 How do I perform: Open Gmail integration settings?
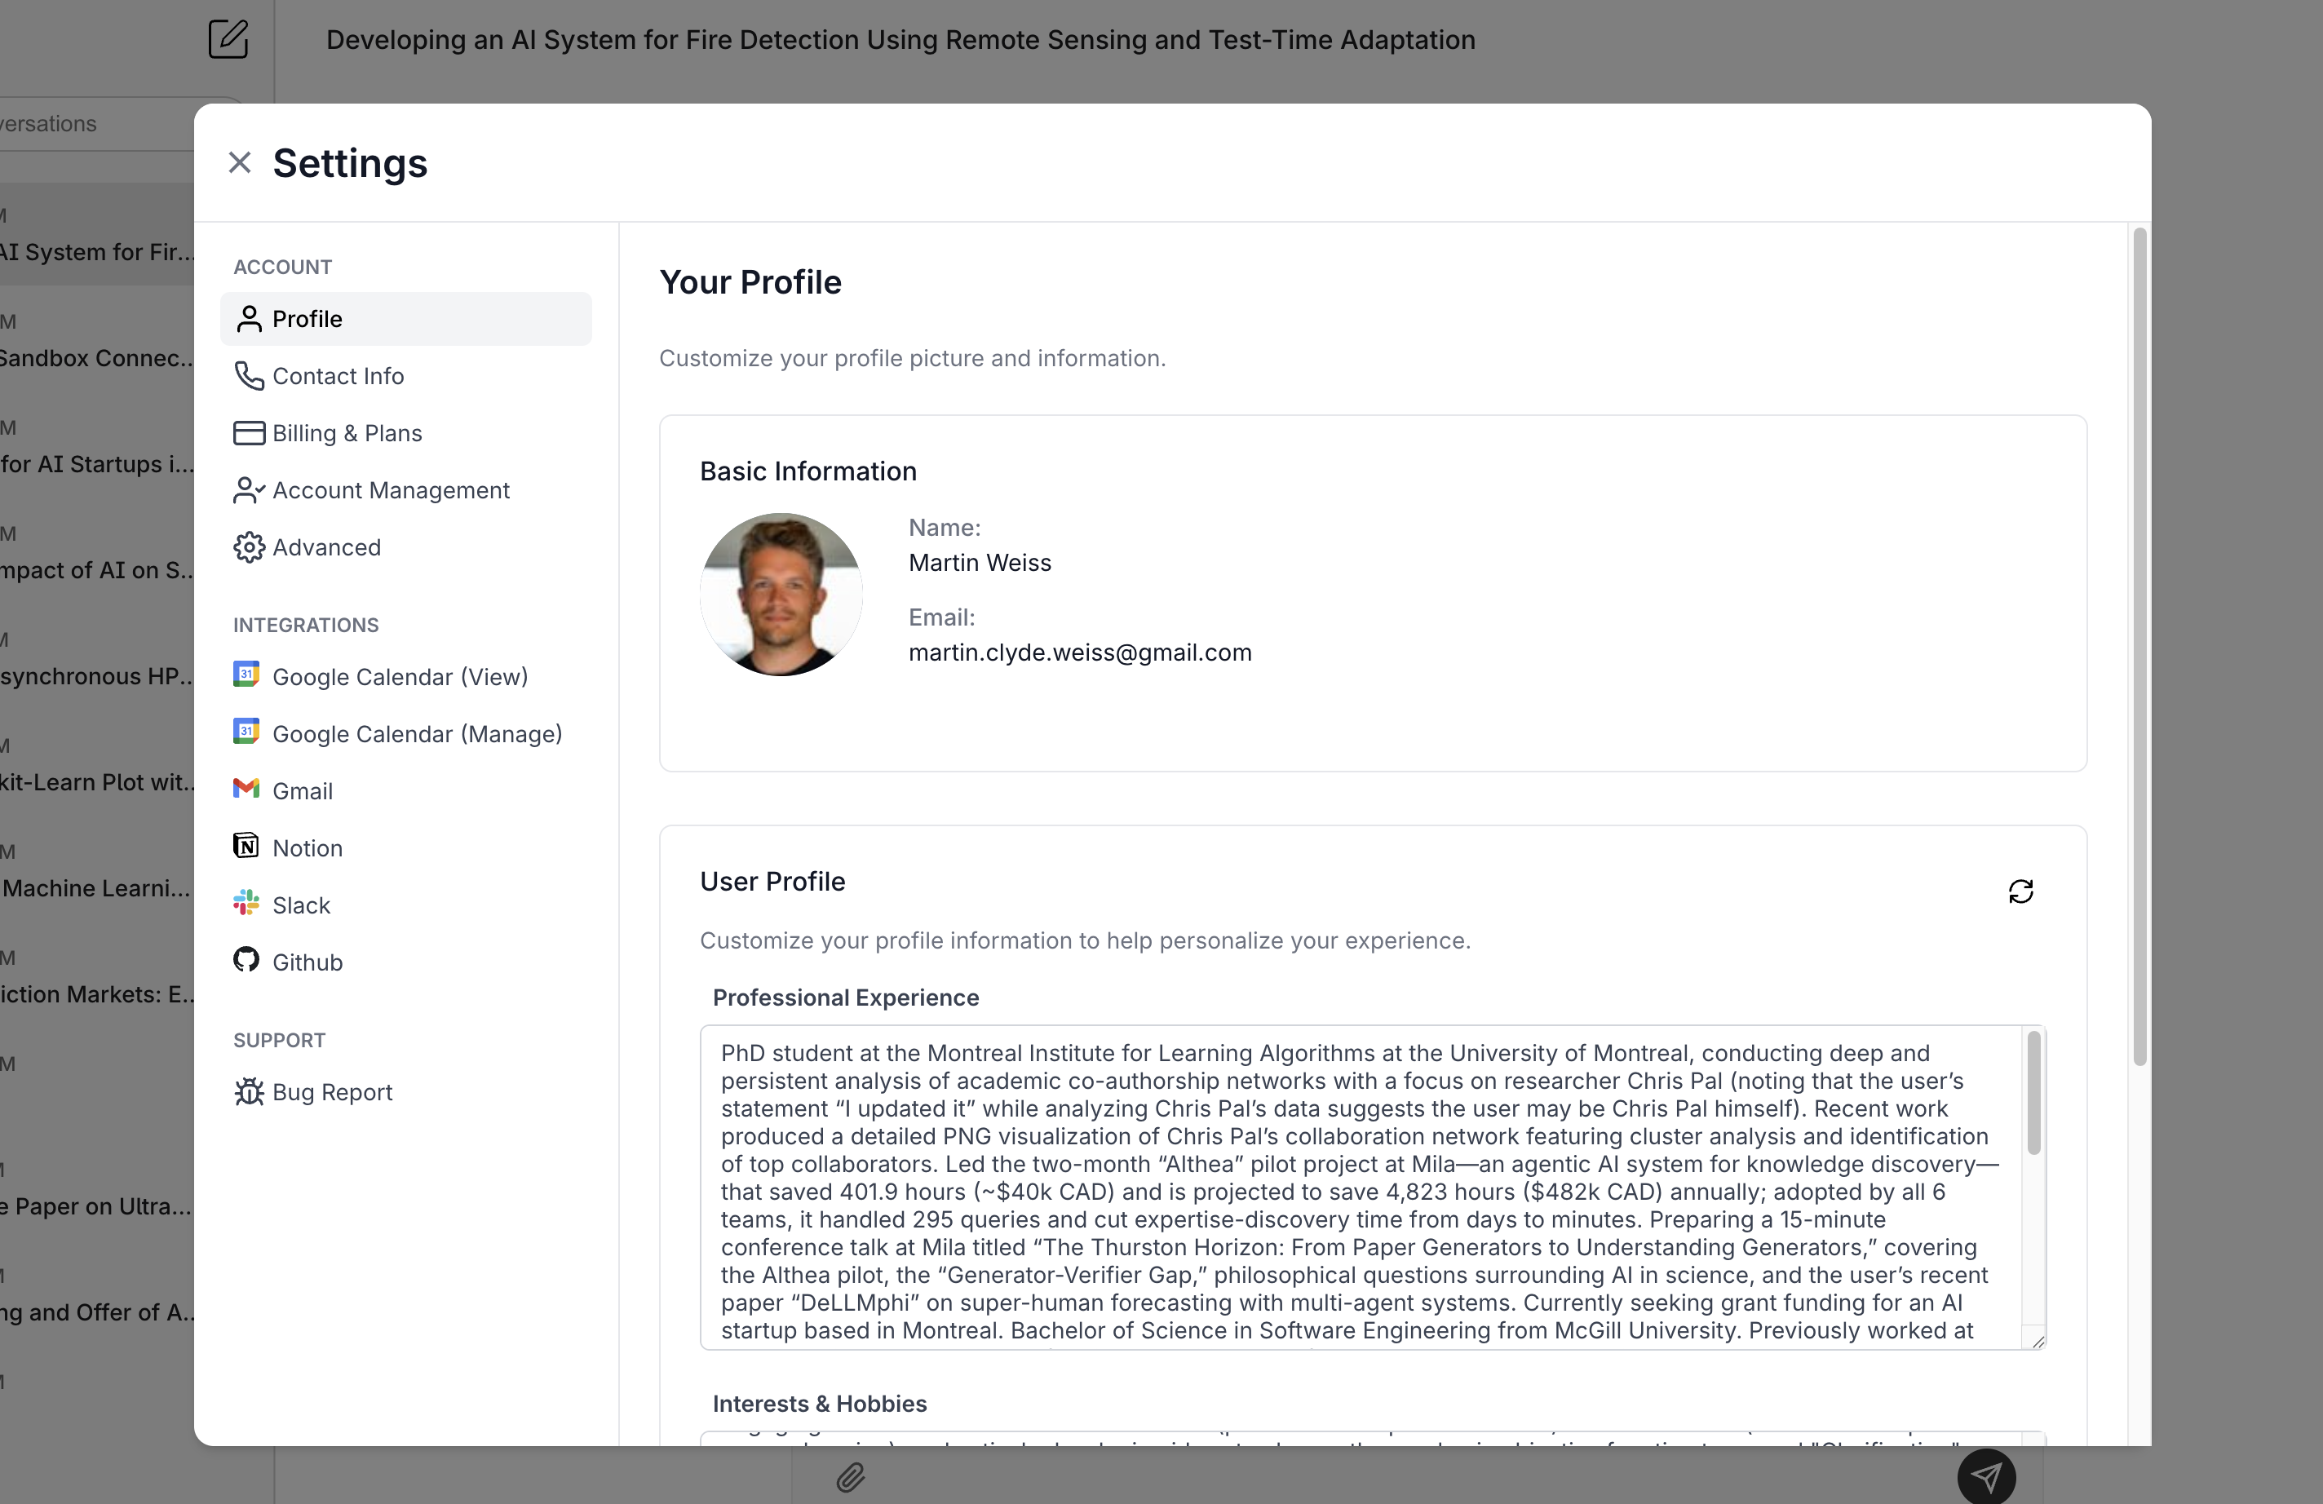(302, 790)
